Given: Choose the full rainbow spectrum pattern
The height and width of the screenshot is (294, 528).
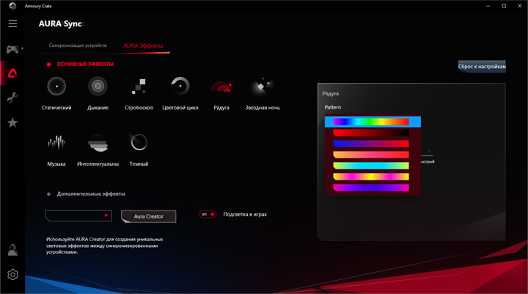Looking at the screenshot, I should (373, 122).
